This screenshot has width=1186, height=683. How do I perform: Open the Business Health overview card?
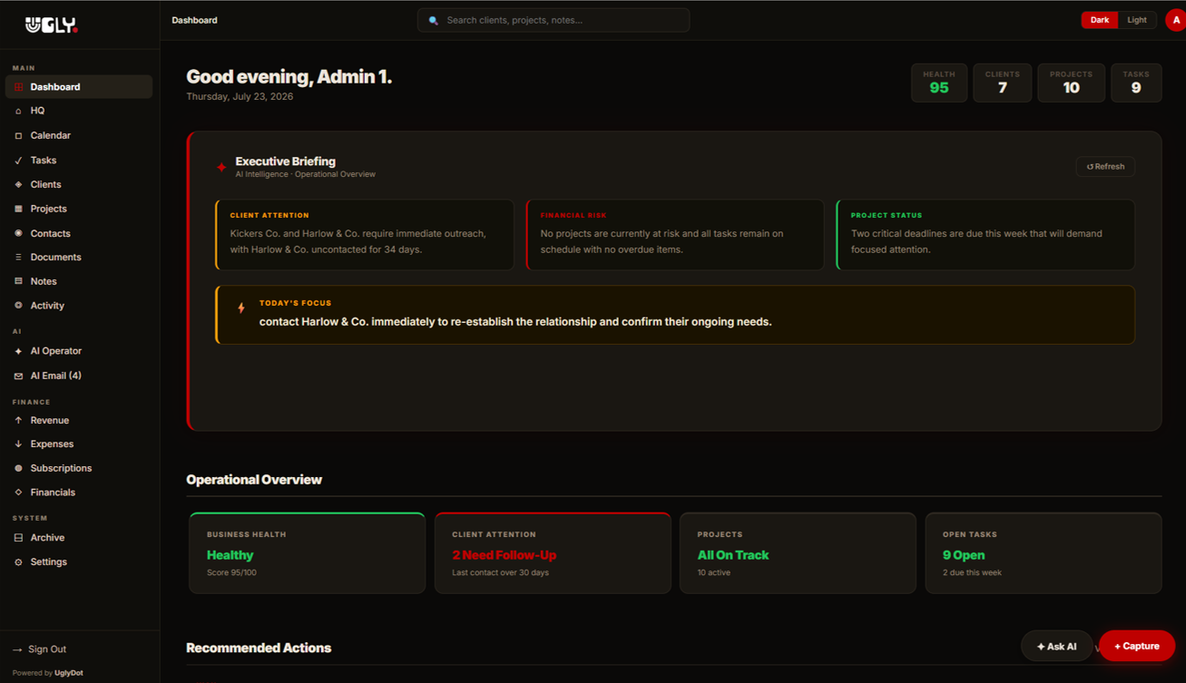[x=307, y=553]
